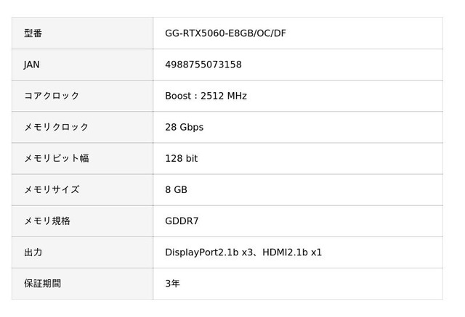Click the 出力 row label
Image resolution: width=465 pixels, height=317 pixels.
[33, 252]
